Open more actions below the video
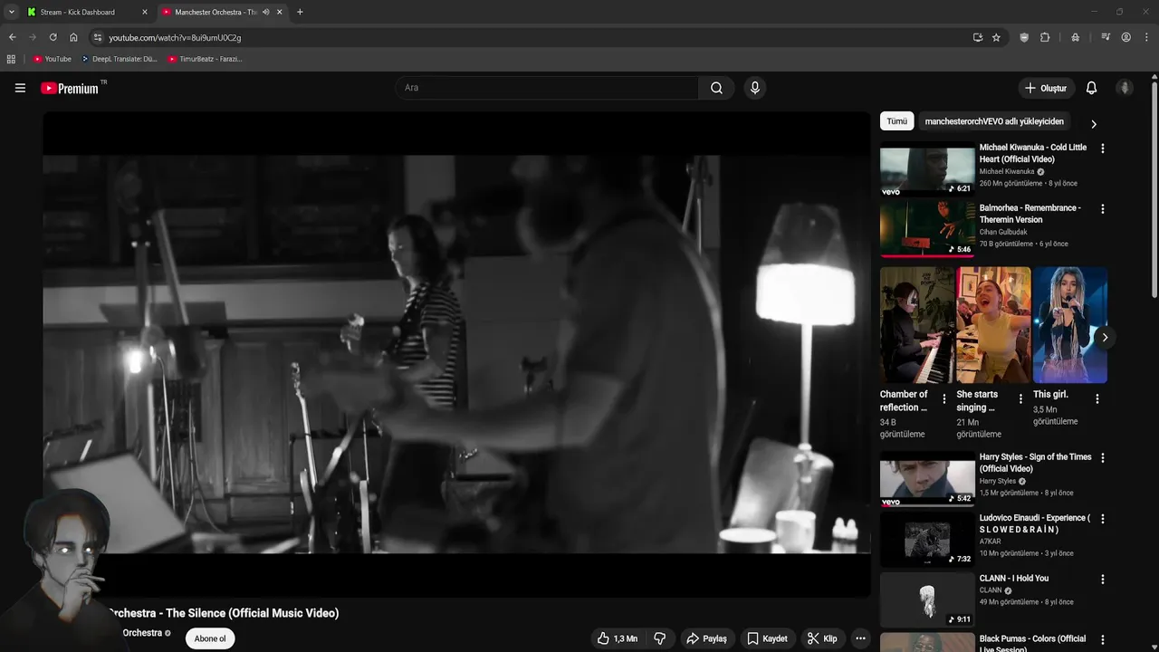The image size is (1159, 652). pos(860,638)
